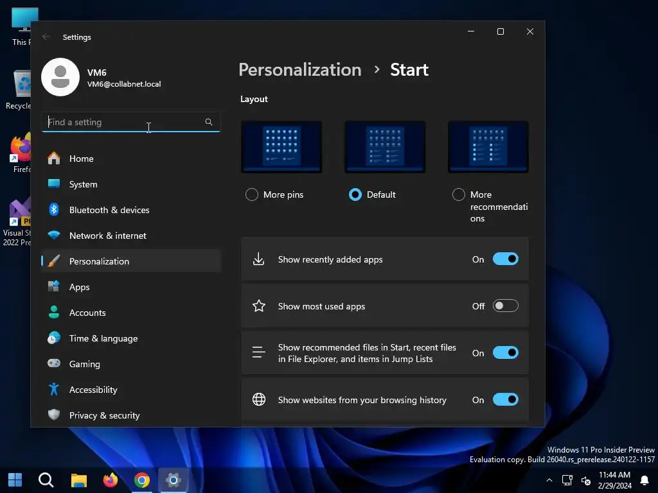Screen dimensions: 658x493
Task: Click the Settings gear on the taskbar
Action: [x=173, y=480]
